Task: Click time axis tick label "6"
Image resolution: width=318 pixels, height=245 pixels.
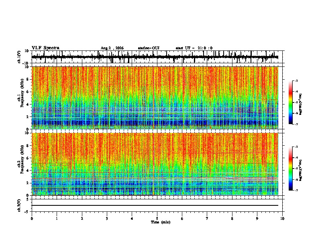Action: 182,219
